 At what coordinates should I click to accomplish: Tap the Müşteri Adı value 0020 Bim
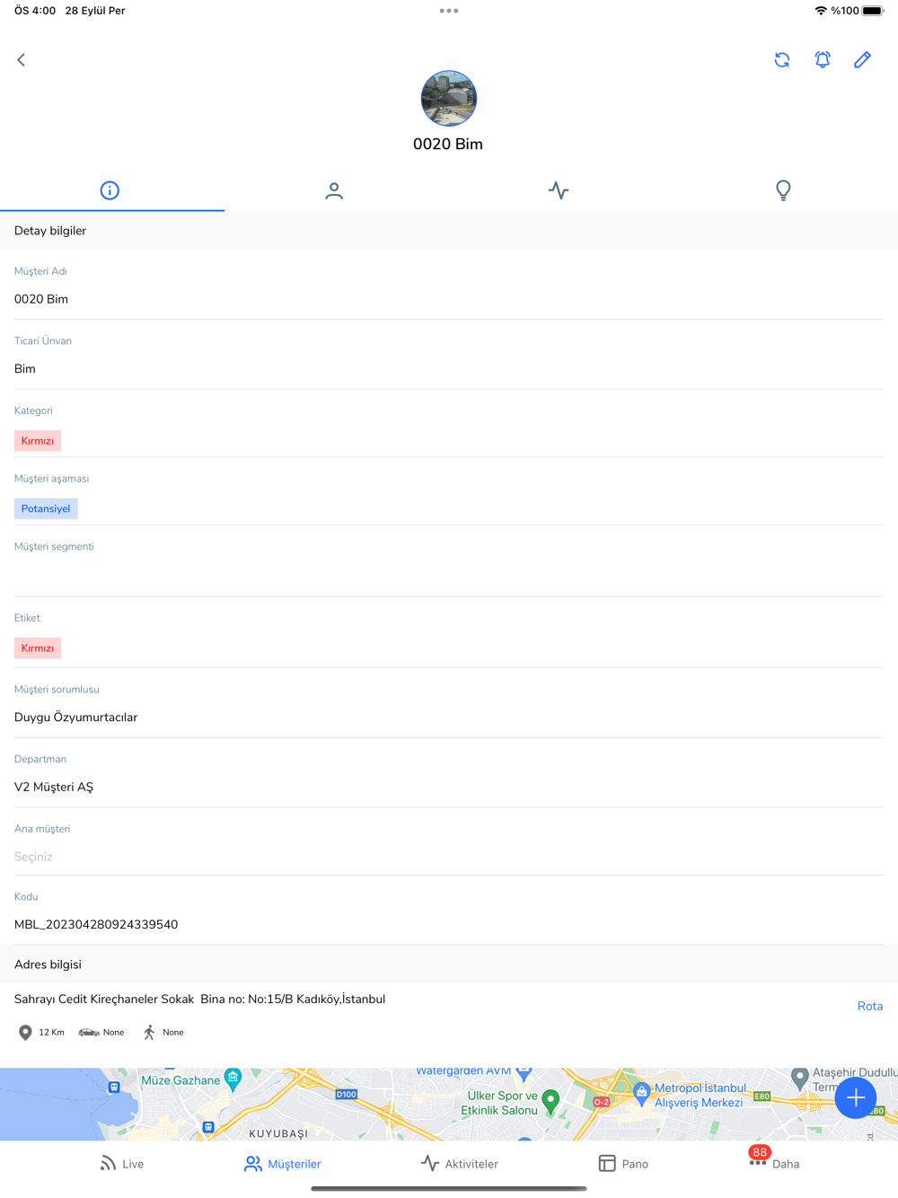pyautogui.click(x=41, y=299)
